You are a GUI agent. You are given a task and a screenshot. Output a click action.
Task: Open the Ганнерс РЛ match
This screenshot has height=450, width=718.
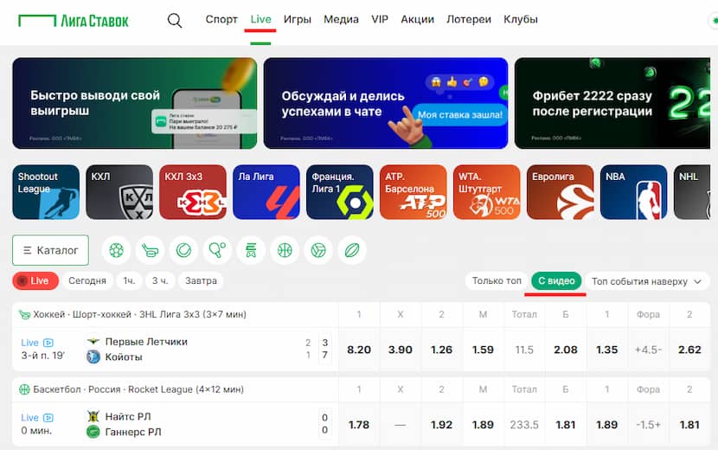pyautogui.click(x=133, y=432)
